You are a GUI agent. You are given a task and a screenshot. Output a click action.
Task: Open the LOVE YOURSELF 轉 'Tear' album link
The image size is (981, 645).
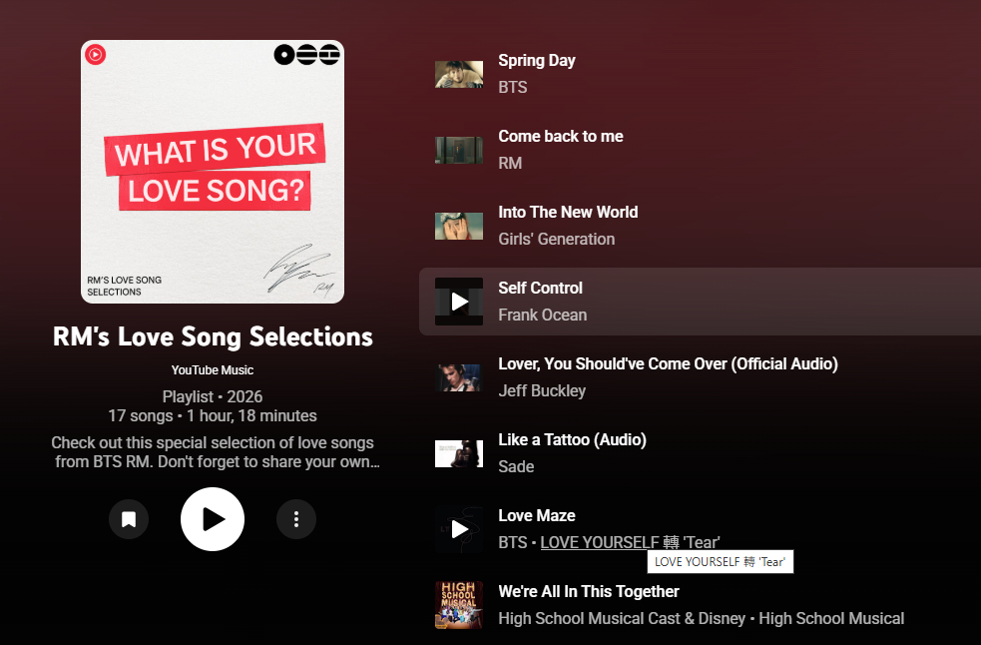coord(630,542)
